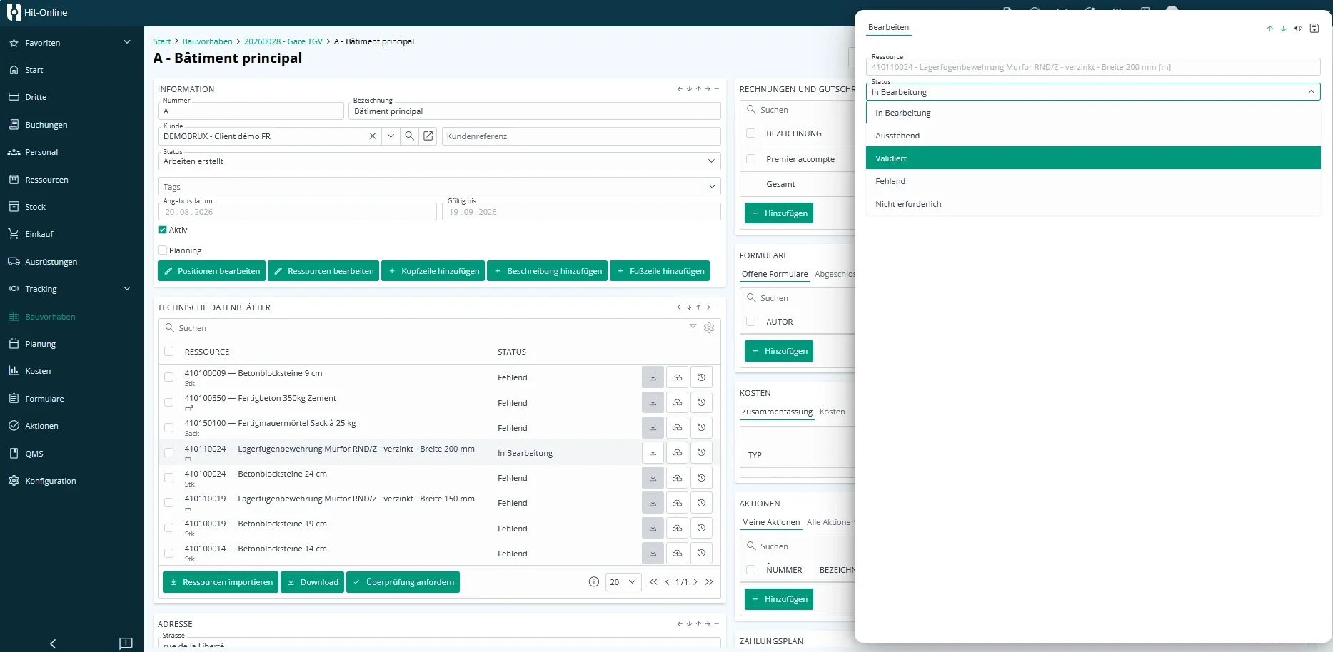The width and height of the screenshot is (1333, 652).
Task: Choose Ausstehend from status list
Action: click(x=1092, y=136)
